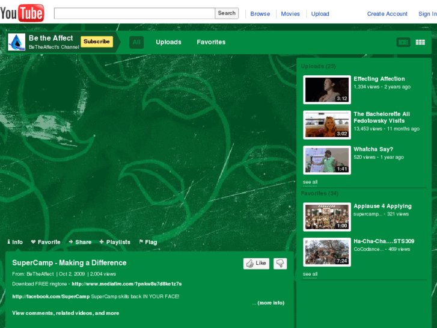Screen dimensions: 437x328
Task: Open Applause 4 Applying thumbnail
Action: [327, 217]
